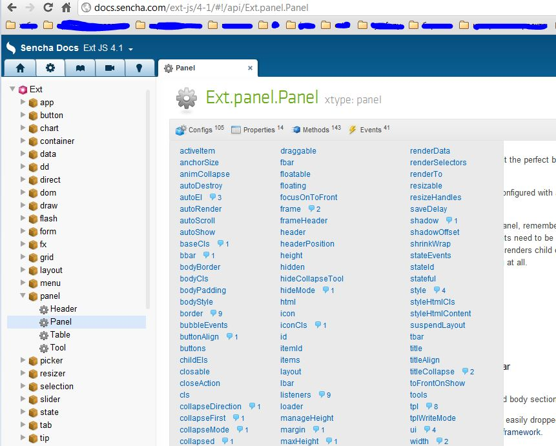Jump to the titleCollapse config

(432, 372)
